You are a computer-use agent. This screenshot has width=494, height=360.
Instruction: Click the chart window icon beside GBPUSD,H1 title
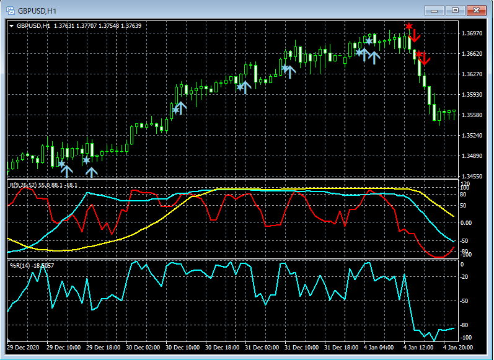11,11
